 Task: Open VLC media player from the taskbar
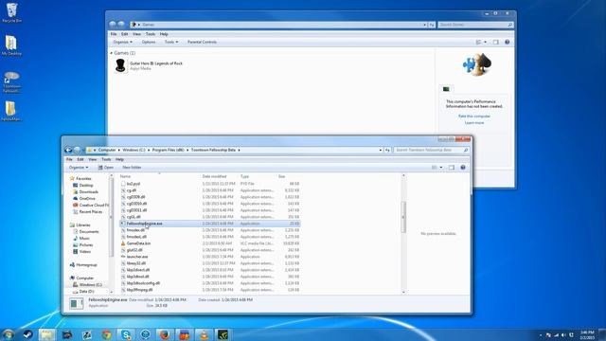(205, 334)
